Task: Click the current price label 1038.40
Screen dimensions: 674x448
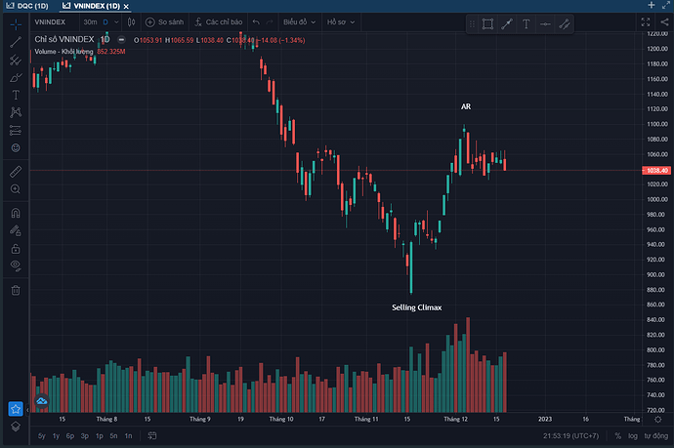Action: pos(656,171)
